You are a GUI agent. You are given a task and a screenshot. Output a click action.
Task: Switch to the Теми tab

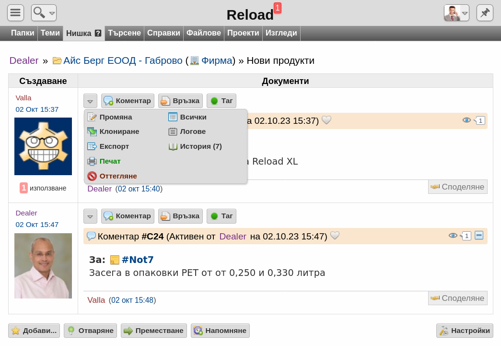50,33
